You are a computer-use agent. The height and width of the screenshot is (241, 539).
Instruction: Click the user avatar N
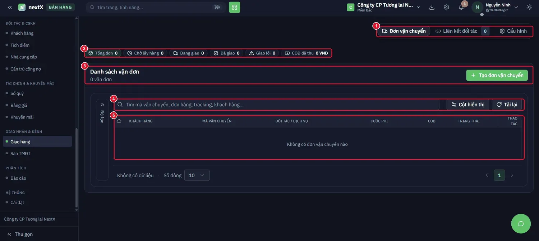(477, 7)
